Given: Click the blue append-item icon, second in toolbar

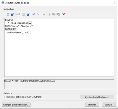Looking at the screenshot, I should (x=12, y=14).
